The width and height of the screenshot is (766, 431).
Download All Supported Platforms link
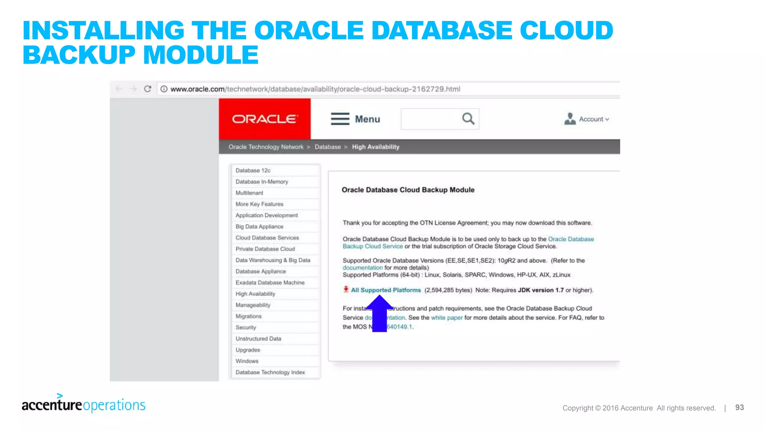pyautogui.click(x=386, y=290)
